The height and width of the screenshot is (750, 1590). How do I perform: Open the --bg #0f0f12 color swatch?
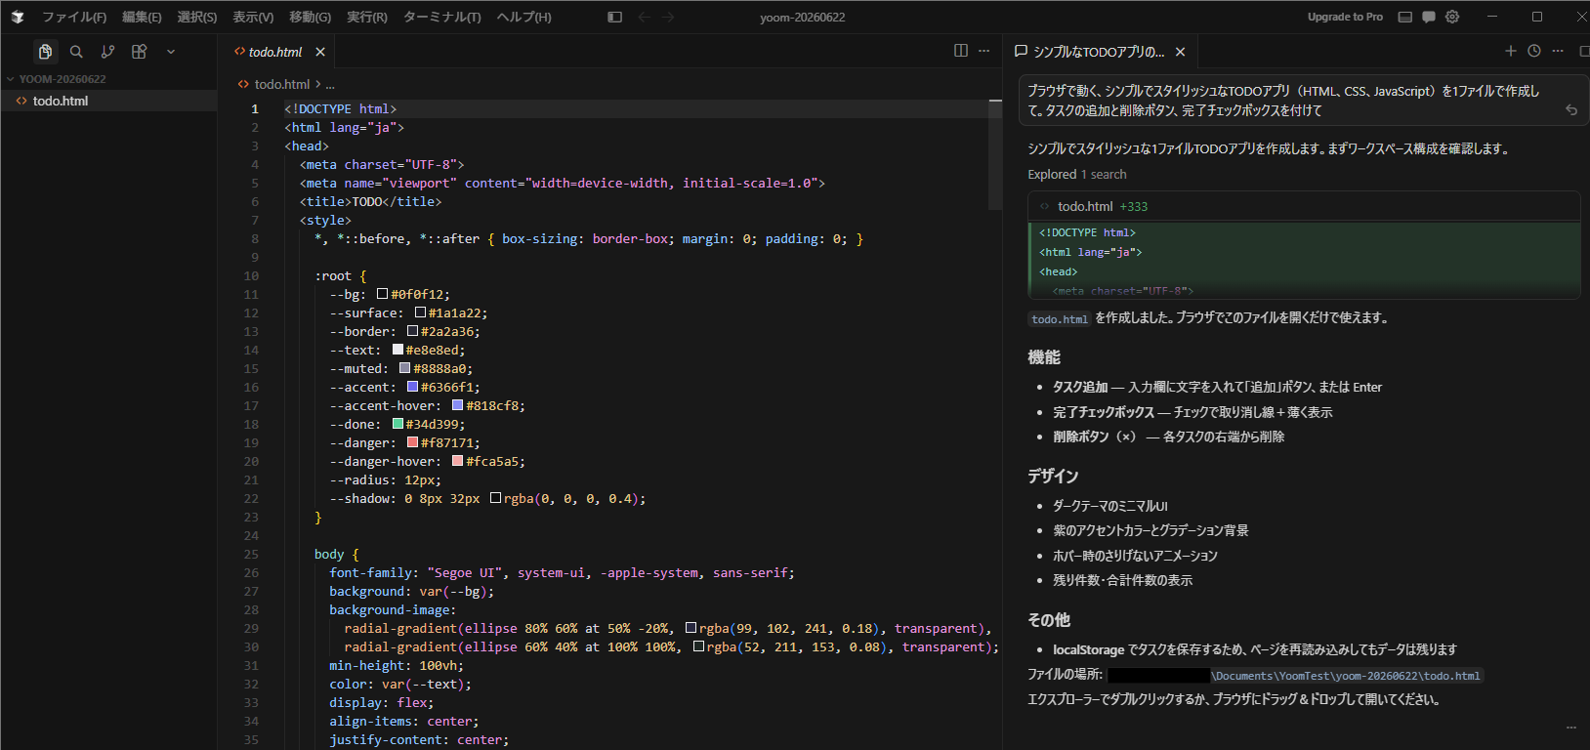coord(383,294)
